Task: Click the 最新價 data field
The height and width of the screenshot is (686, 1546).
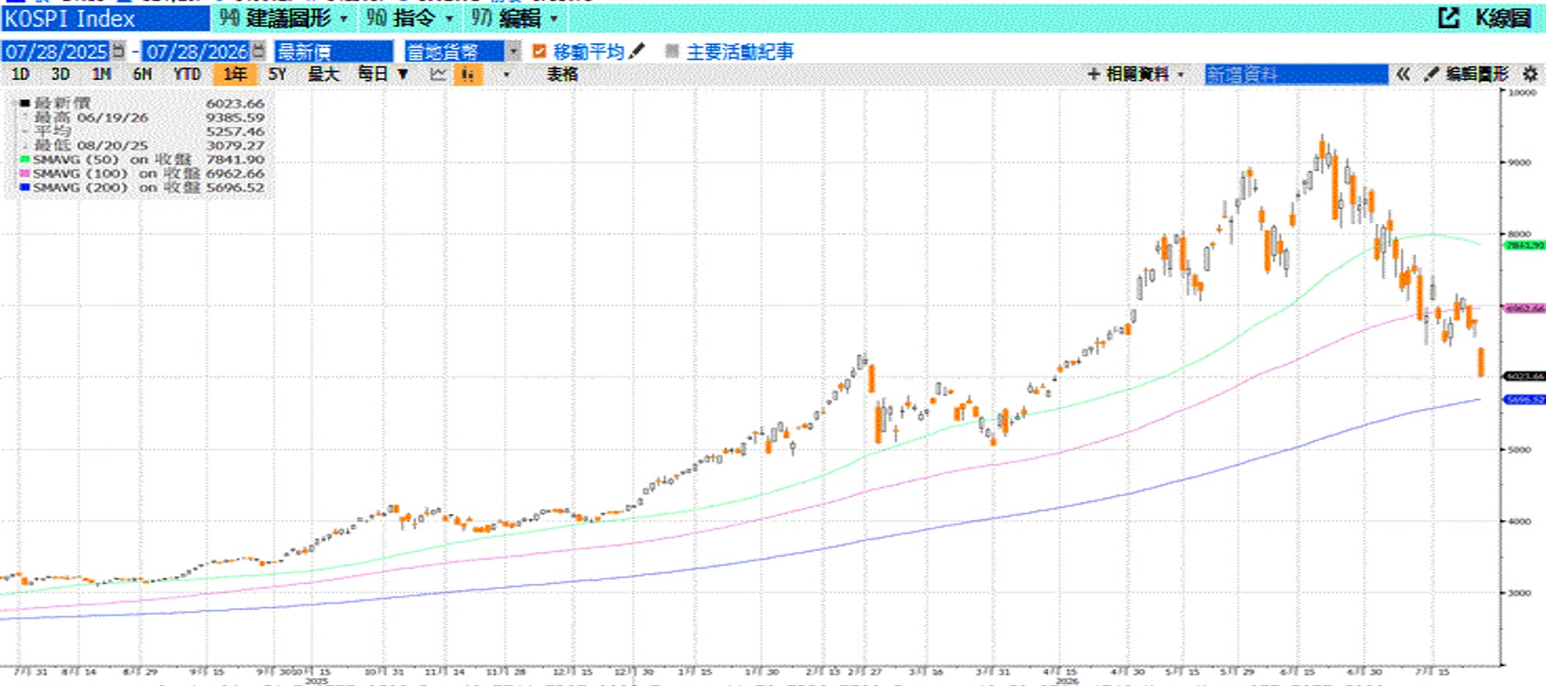Action: point(334,51)
